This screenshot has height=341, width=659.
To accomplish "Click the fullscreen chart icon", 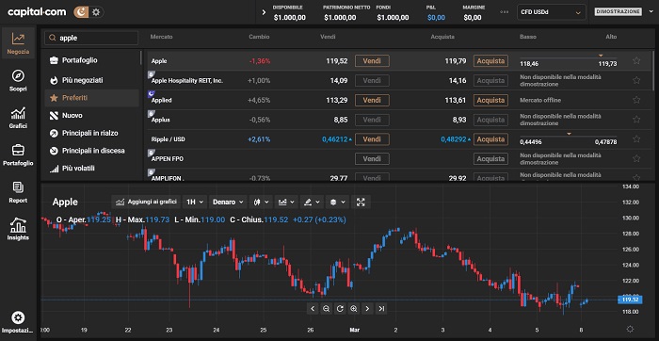I will coord(361,202).
